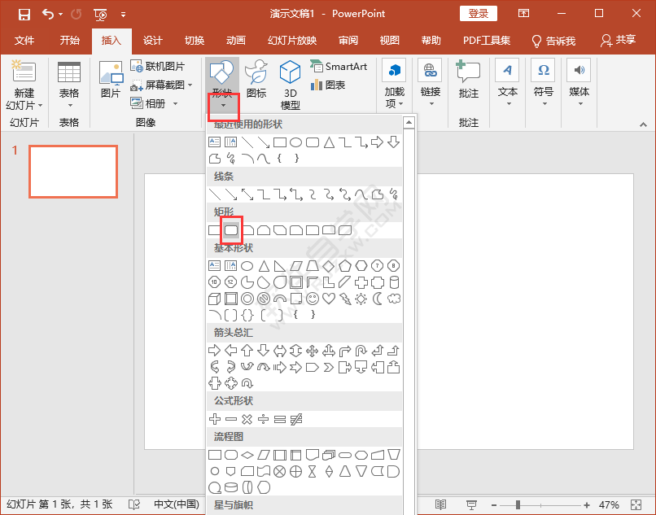This screenshot has width=656, height=515.
Task: Click the SmartArt button
Action: tap(339, 67)
